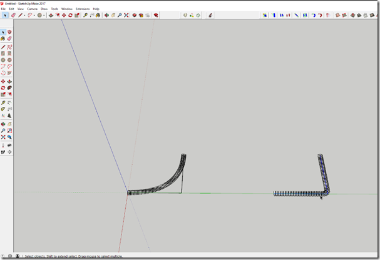Choose the Pie tool in left palette
Image resolution: width=380 pixels, height=260 pixels.
click(x=9, y=72)
